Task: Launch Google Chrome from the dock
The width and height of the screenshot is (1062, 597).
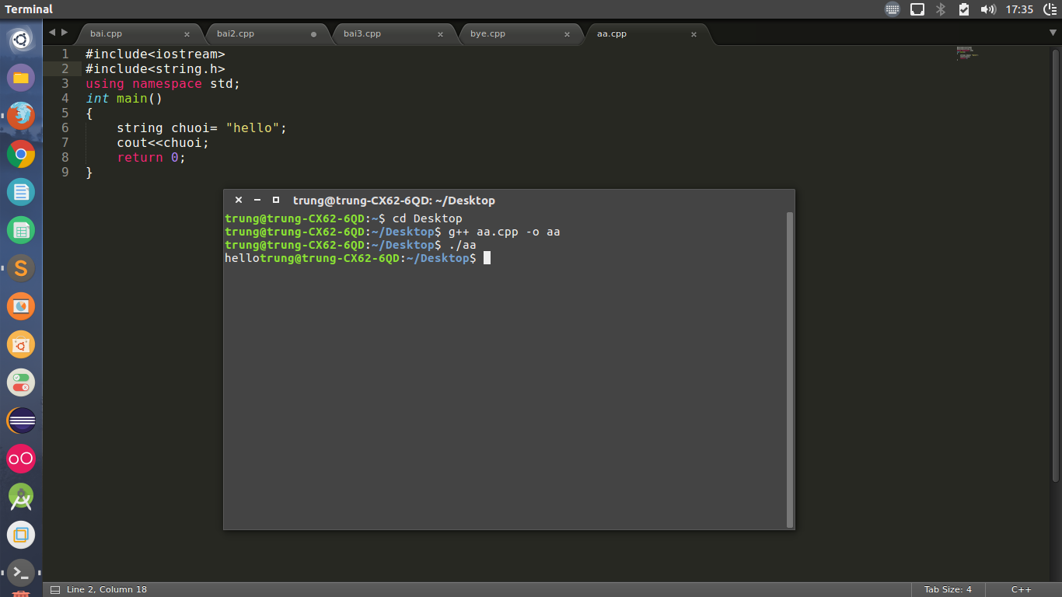Action: [x=21, y=154]
